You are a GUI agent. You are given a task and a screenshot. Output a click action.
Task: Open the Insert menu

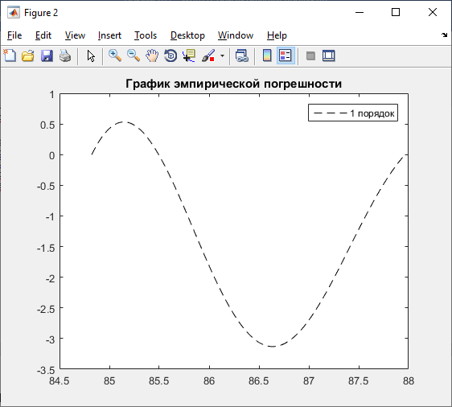click(109, 35)
